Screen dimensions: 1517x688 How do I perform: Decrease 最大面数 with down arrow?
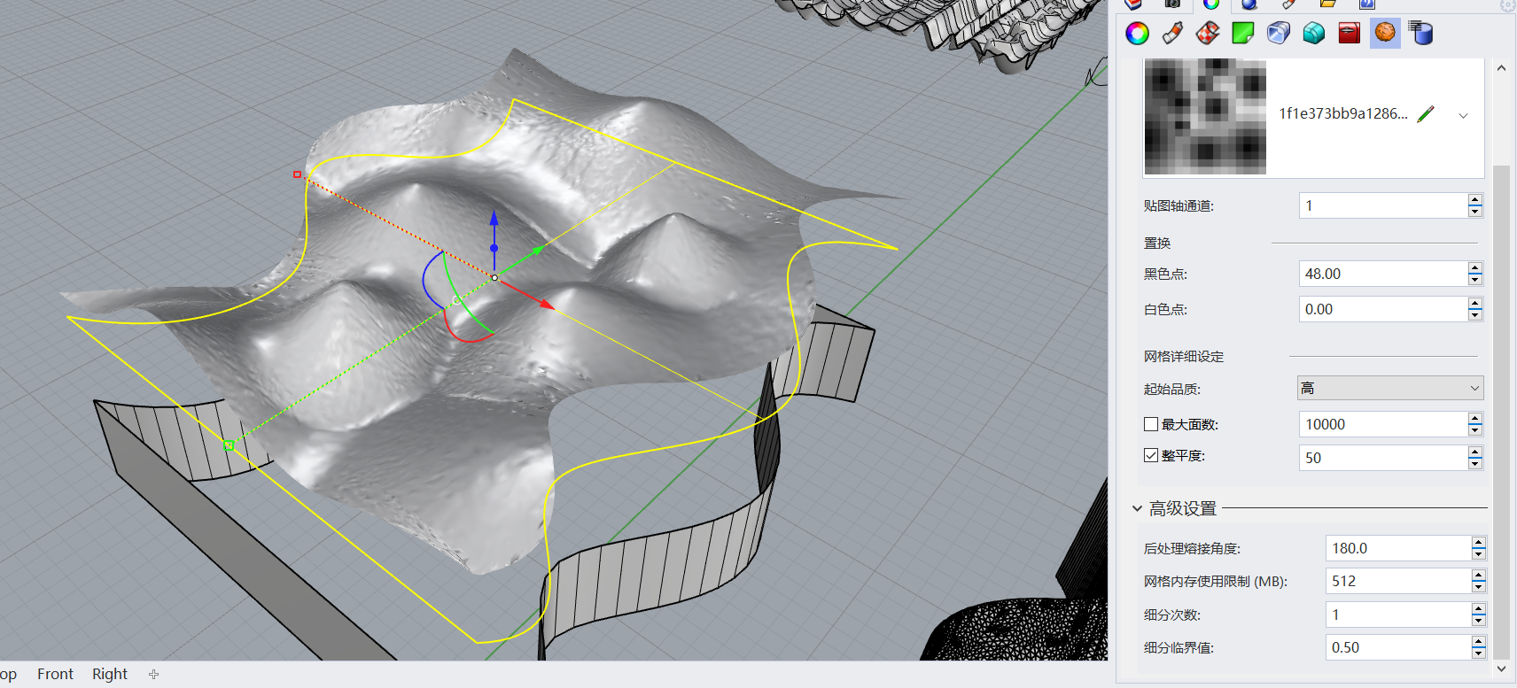pos(1474,430)
